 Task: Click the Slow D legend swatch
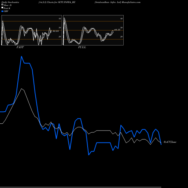pos(2,5)
